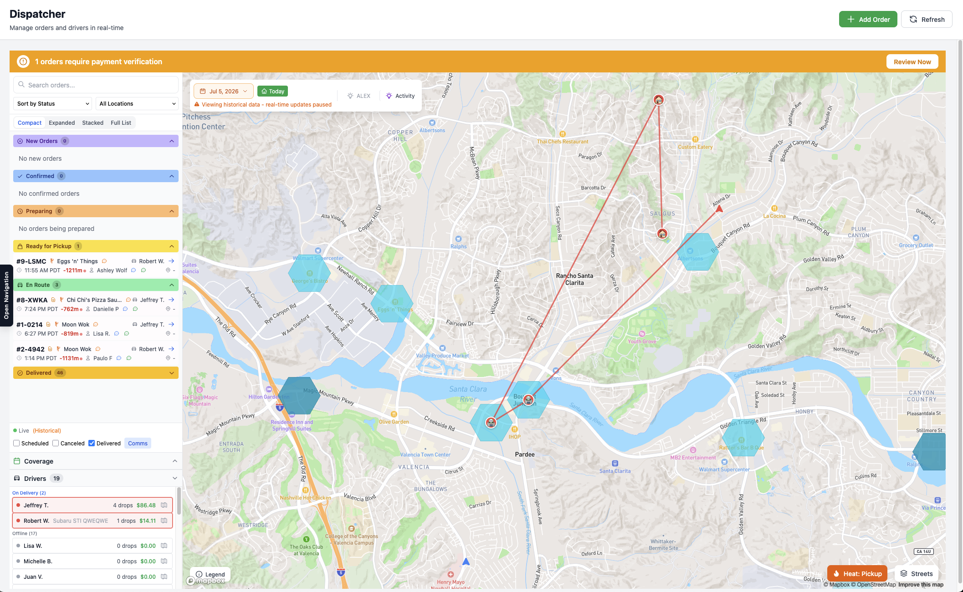This screenshot has height=592, width=963.
Task: Click the Saugus red home map marker
Action: (662, 234)
